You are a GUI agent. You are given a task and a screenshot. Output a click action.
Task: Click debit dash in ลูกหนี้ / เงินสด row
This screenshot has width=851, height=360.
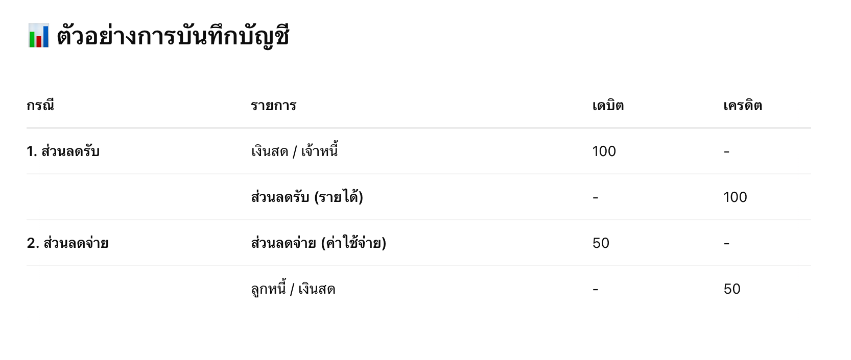click(596, 290)
